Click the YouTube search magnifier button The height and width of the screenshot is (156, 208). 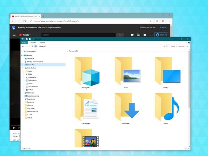tap(120, 35)
